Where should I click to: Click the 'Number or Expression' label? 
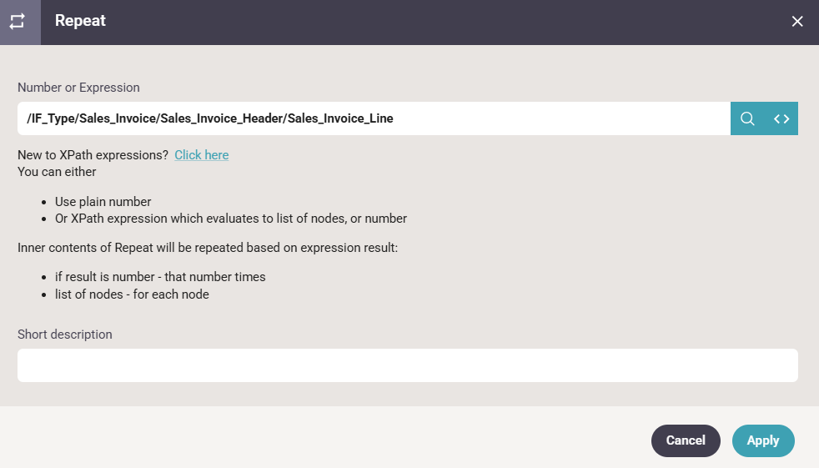pyautogui.click(x=78, y=88)
